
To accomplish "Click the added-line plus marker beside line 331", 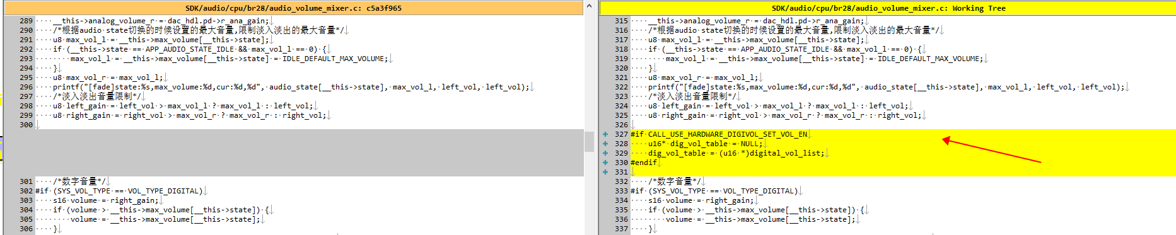I will 605,172.
